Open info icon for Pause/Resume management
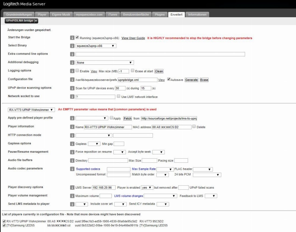This screenshot has width=296, height=232. [72, 152]
